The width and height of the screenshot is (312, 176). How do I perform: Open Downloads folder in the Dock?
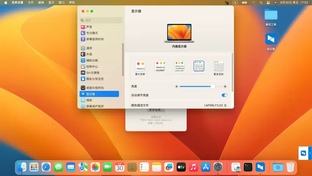coord(278,167)
